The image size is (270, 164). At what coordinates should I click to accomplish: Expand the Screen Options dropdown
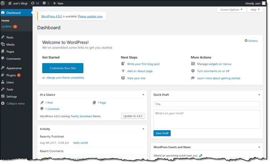(x=232, y=10)
